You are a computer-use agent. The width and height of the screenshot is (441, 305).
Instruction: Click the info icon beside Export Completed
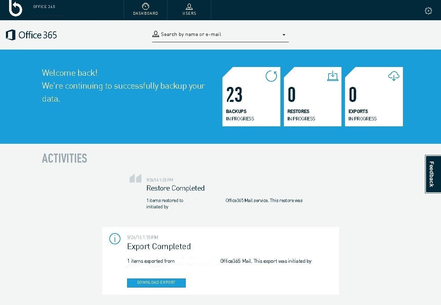tap(115, 239)
